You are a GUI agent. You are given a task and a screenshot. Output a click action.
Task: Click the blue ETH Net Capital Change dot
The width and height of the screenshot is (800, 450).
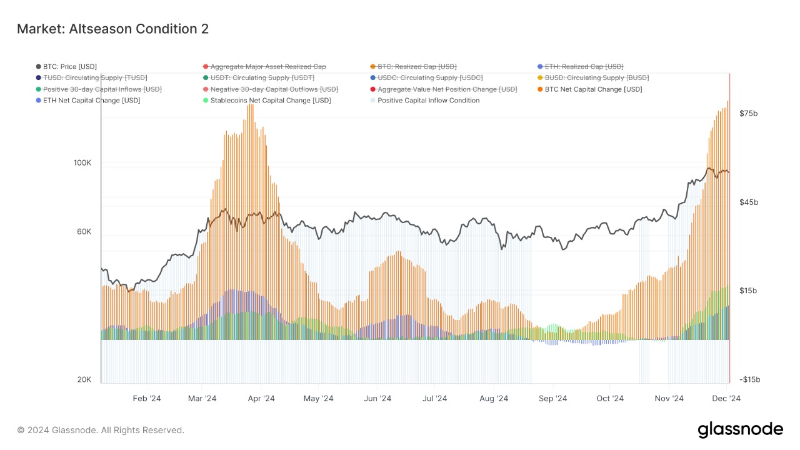pyautogui.click(x=39, y=100)
